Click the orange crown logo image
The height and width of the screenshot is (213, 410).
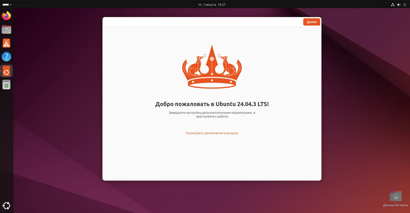212,66
